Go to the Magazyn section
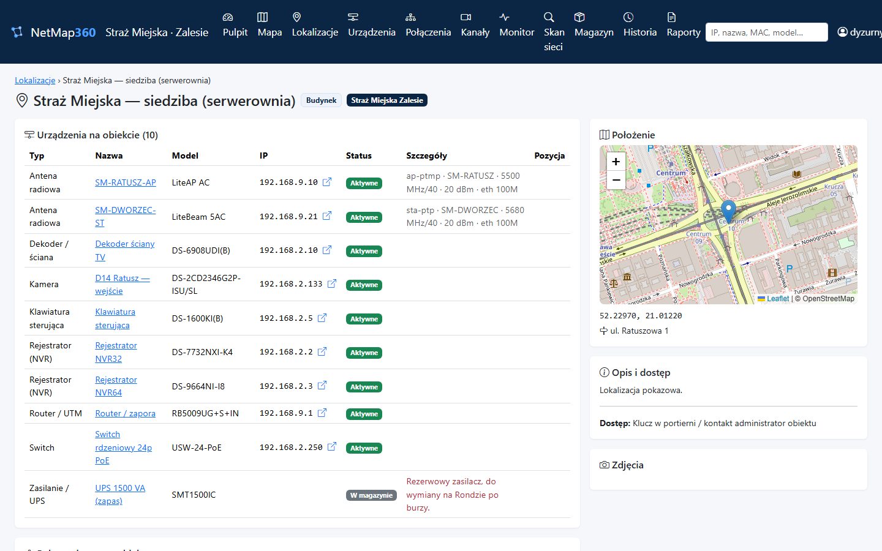This screenshot has height=551, width=882. tap(594, 24)
